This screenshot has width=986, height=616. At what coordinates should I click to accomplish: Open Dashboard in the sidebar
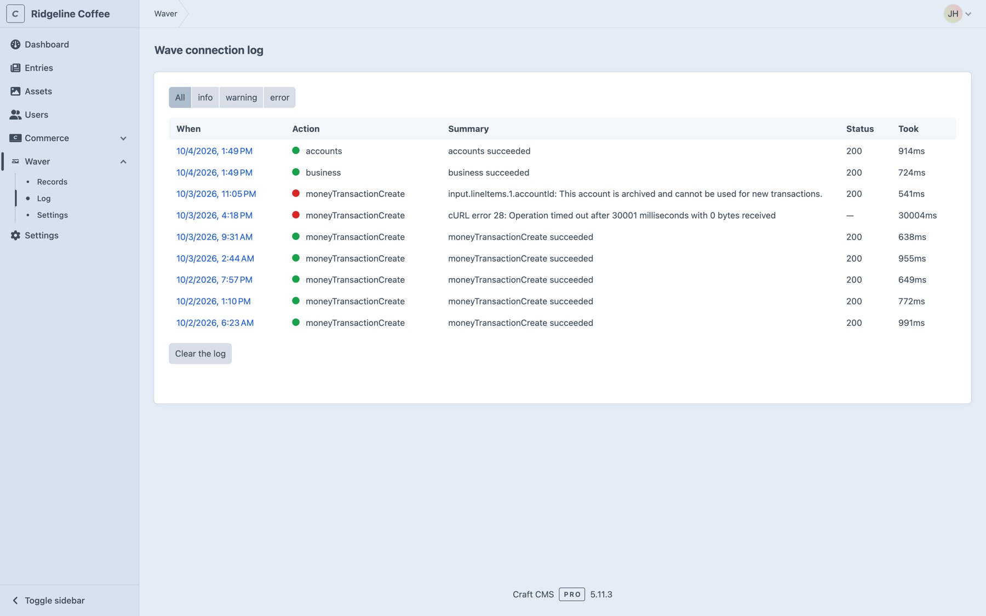[47, 44]
